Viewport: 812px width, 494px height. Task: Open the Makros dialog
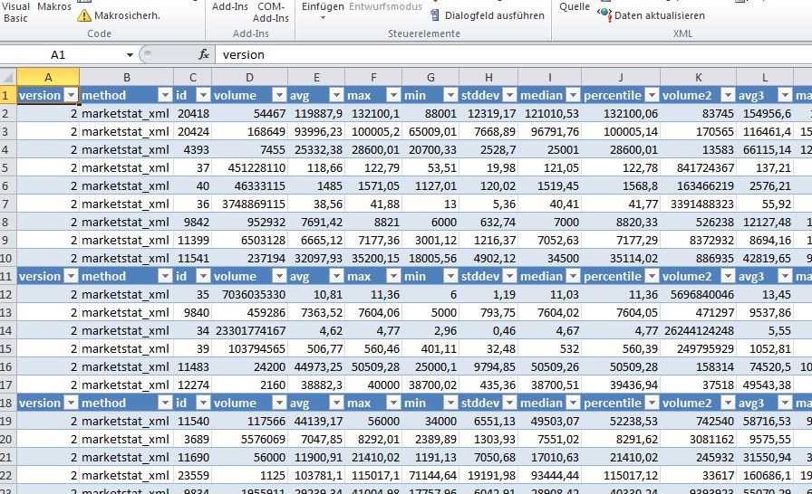(54, 6)
